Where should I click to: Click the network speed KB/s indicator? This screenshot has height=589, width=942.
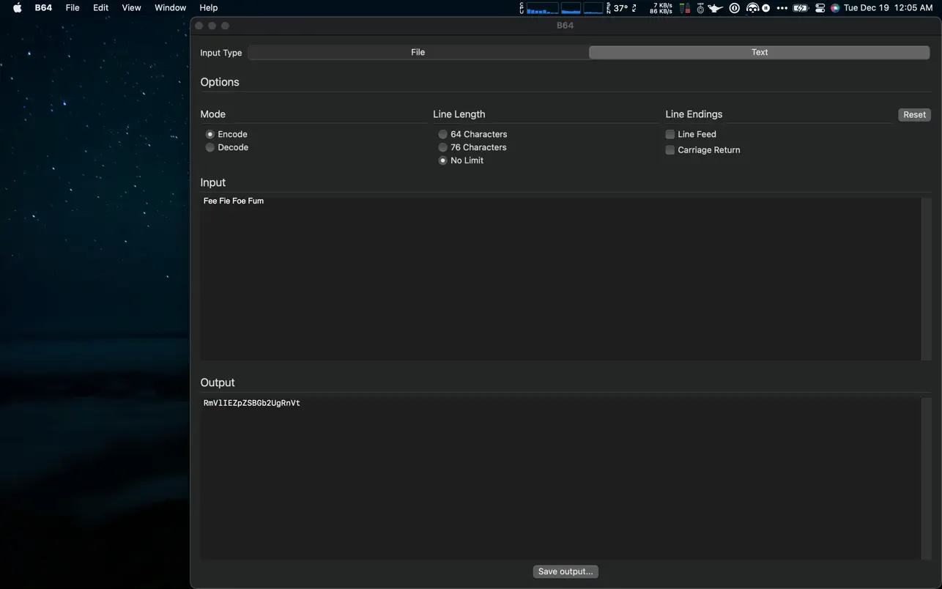[x=661, y=8]
